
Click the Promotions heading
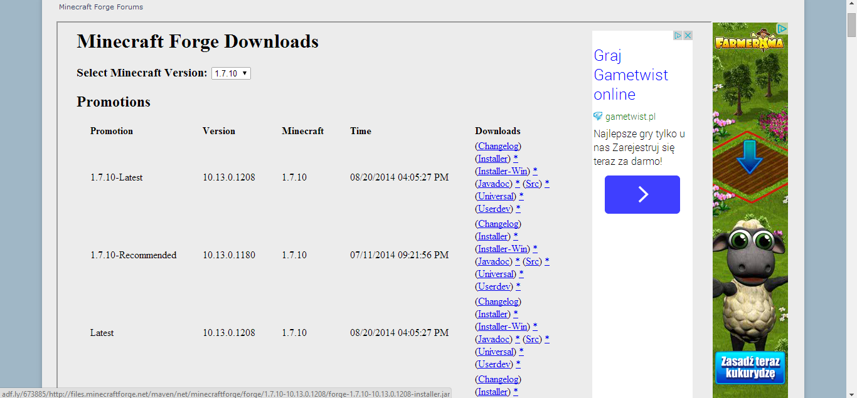[x=114, y=102]
